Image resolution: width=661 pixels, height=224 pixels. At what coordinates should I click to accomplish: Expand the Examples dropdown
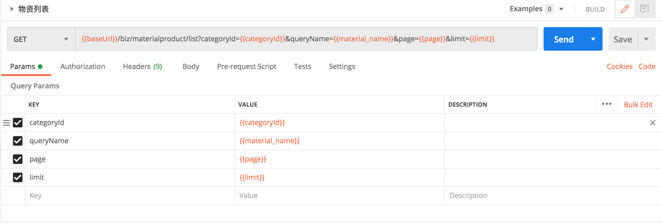[561, 9]
